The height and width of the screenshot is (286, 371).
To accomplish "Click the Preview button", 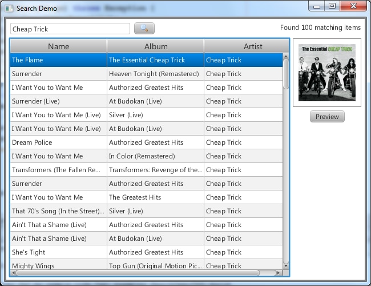I will [327, 117].
